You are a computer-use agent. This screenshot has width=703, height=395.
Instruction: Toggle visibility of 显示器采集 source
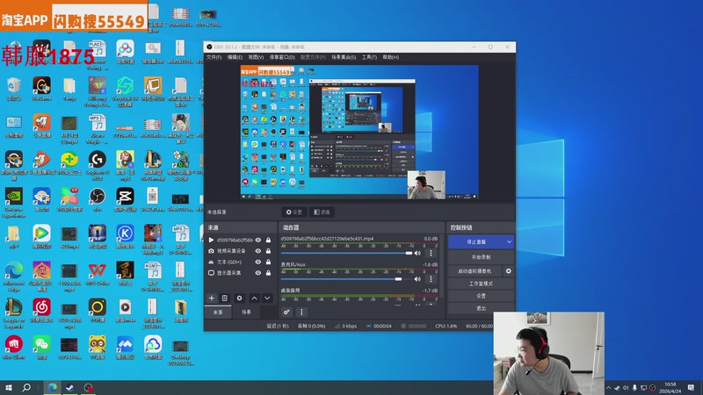[x=258, y=272]
